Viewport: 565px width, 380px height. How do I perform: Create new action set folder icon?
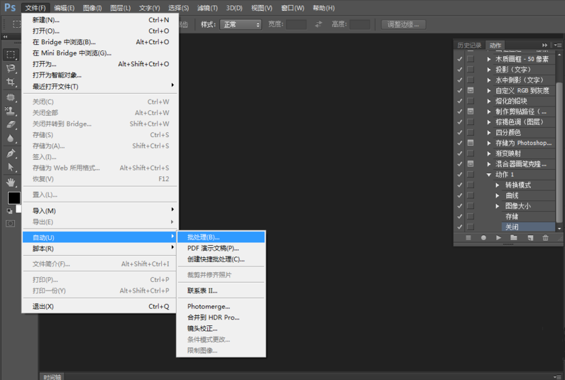pyautogui.click(x=515, y=238)
